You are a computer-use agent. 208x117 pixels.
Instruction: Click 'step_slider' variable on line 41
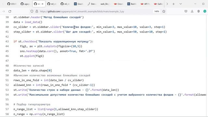22,32
